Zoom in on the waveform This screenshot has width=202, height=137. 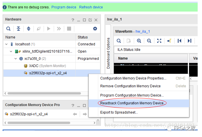click(139, 41)
